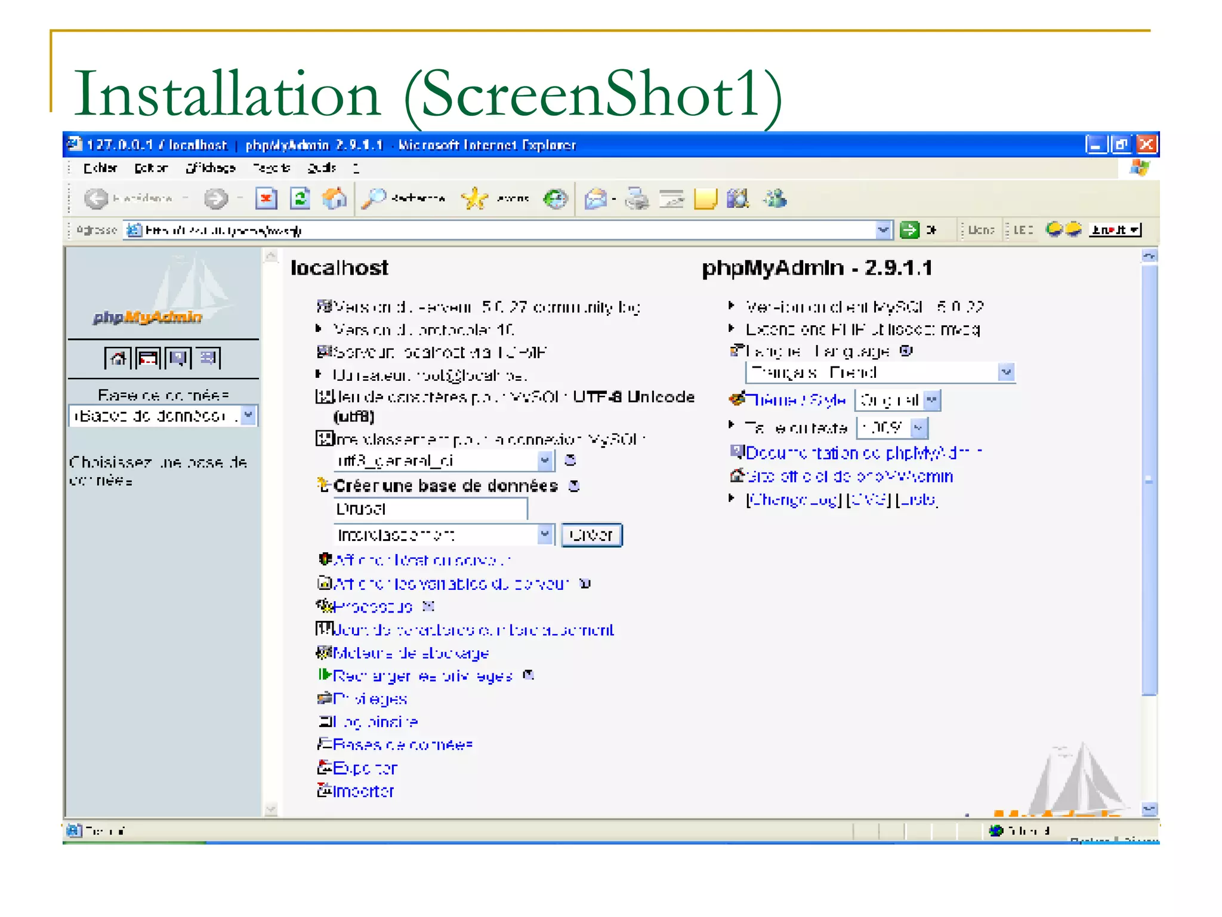
Task: Click the Privilèges link
Action: point(370,699)
